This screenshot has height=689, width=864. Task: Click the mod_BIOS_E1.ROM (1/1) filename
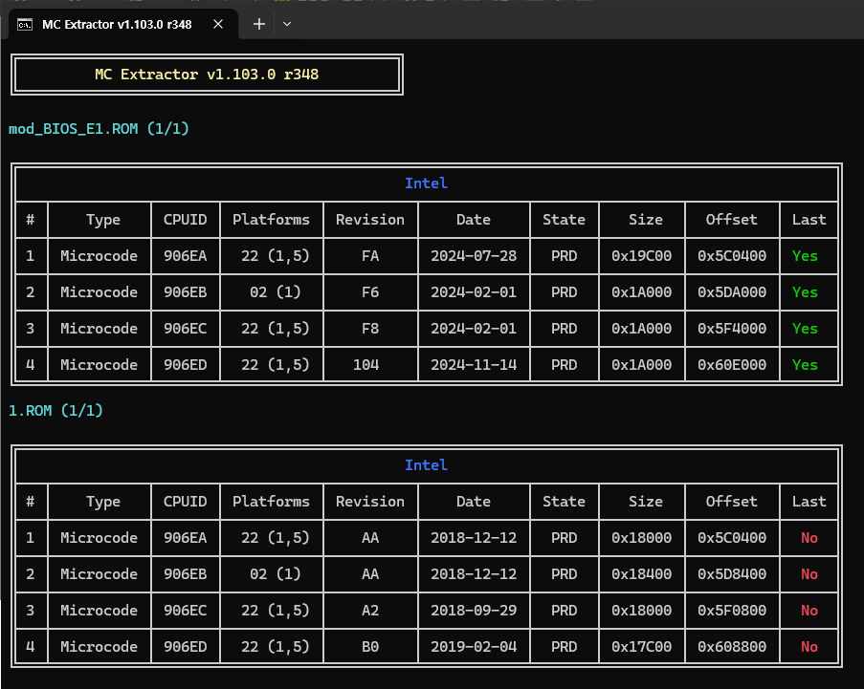pos(100,129)
